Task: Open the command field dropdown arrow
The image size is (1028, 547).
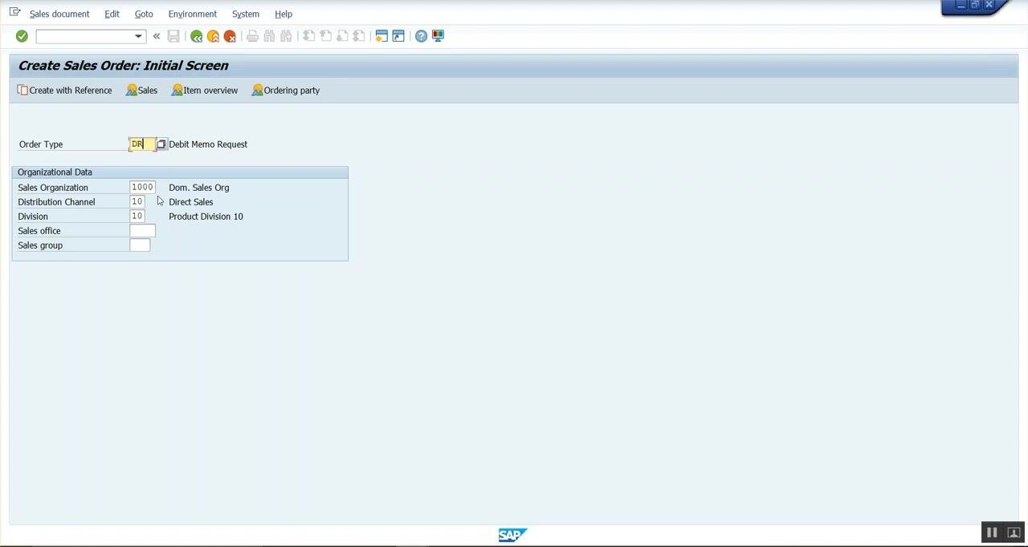Action: (x=138, y=36)
